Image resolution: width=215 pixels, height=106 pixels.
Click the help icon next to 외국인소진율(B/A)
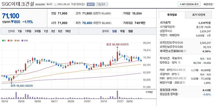(185, 51)
